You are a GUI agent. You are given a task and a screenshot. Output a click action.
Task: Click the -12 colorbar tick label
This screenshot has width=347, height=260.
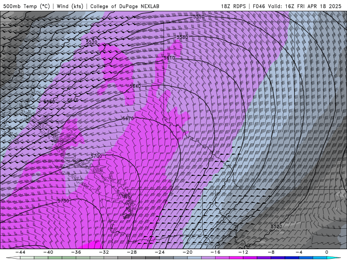[243, 252]
